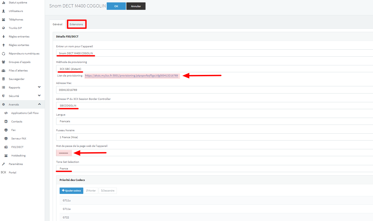373x221 pixels.
Task: Switch to the Général tab
Action: pyautogui.click(x=57, y=24)
